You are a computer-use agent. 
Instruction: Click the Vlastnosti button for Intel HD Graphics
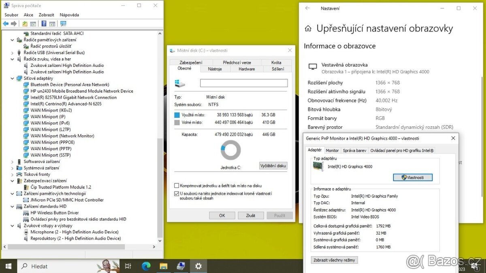pyautogui.click(x=413, y=177)
